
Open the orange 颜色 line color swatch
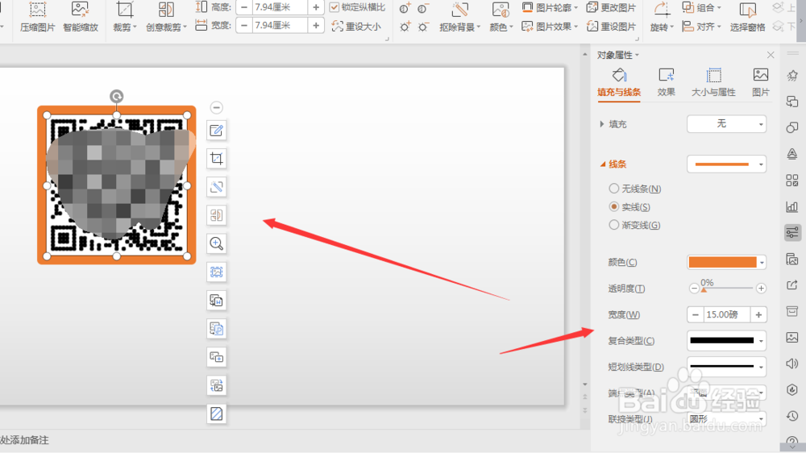[x=726, y=262]
